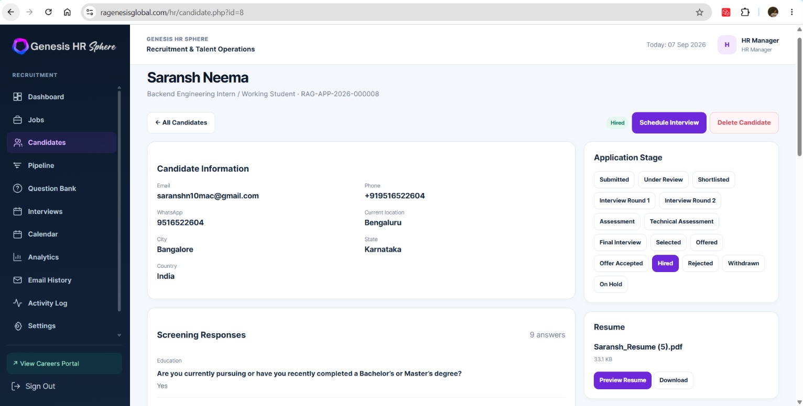Click the Pipeline funnel icon

[x=17, y=165]
